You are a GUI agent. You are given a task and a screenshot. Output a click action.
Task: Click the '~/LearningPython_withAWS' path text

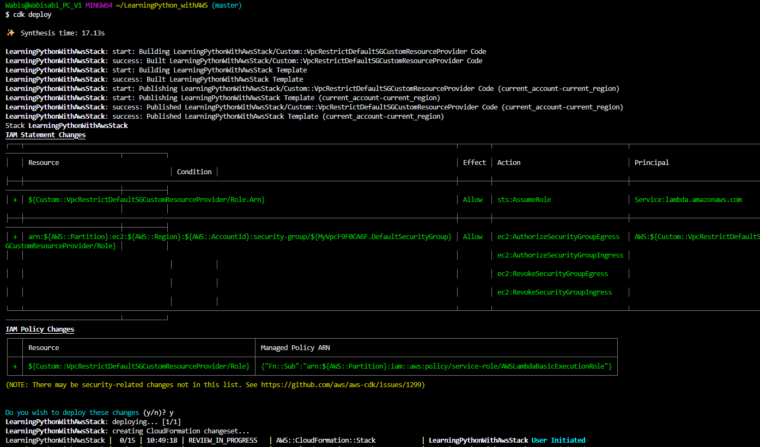coord(162,5)
